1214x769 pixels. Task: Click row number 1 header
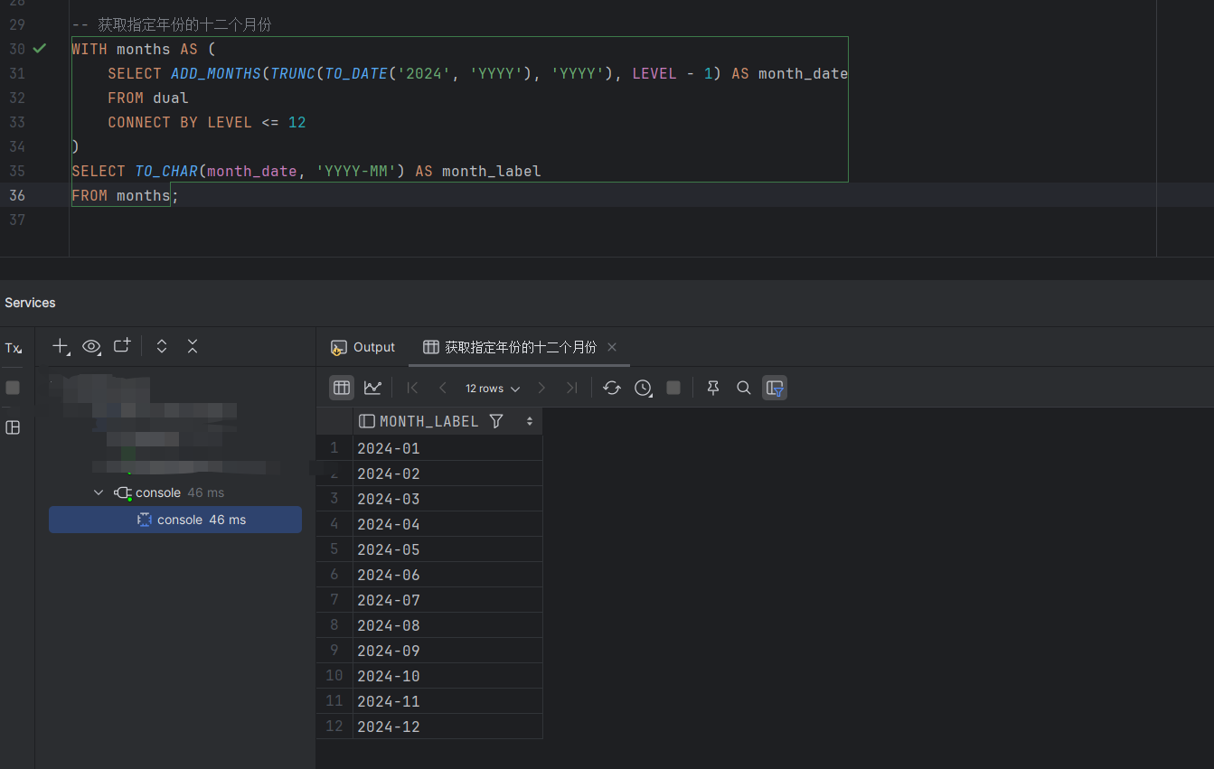tap(334, 448)
